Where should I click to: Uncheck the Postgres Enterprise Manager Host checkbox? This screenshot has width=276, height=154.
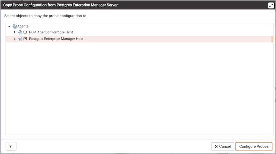(25, 39)
